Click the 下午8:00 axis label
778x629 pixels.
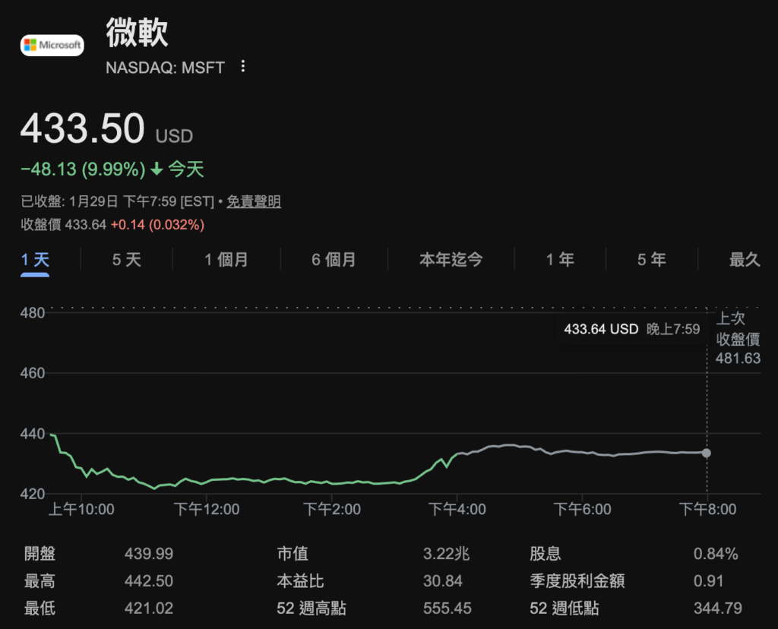tap(707, 509)
